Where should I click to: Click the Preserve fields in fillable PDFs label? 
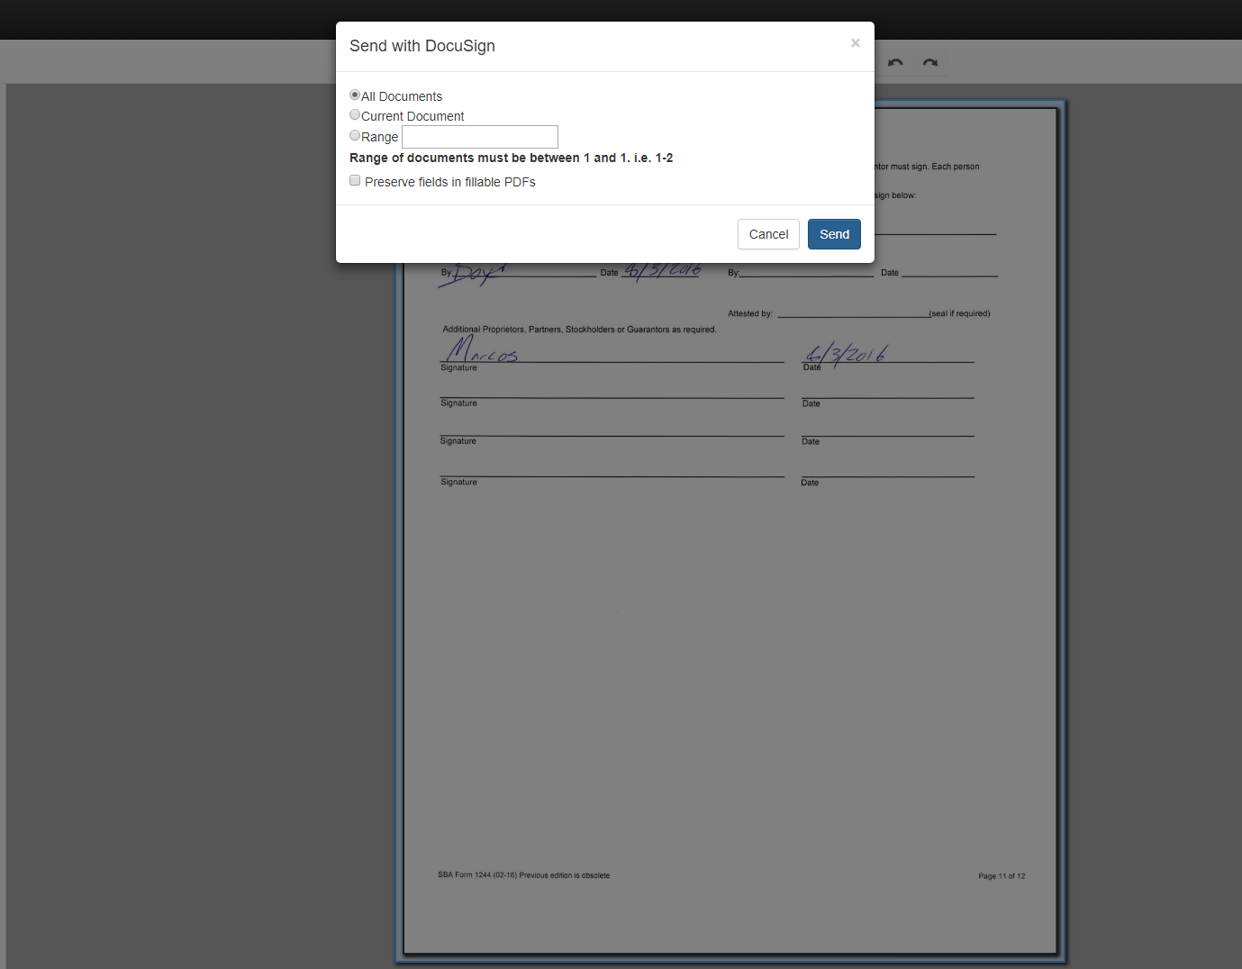[x=450, y=182]
